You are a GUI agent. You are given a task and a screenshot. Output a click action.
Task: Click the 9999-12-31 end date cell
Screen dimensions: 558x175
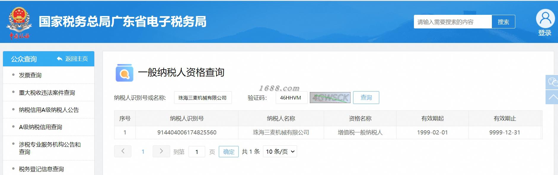click(505, 132)
